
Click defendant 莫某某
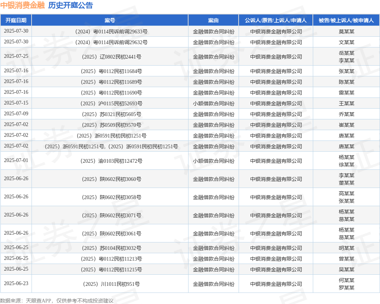tap(346, 32)
